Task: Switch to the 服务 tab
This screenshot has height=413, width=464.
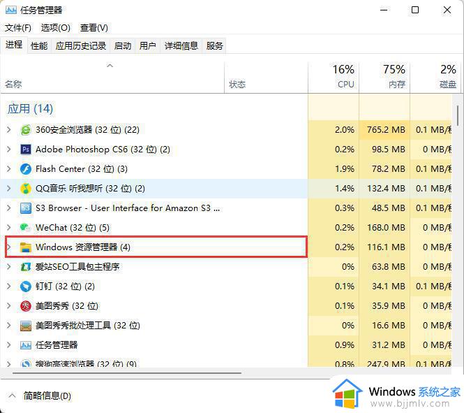Action: (x=214, y=46)
